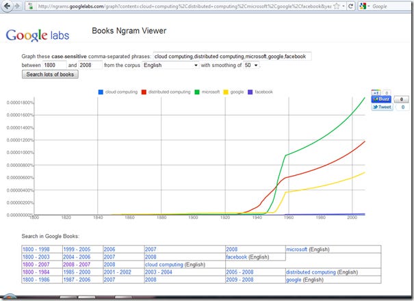The height and width of the screenshot is (301, 414).
Task: Open the 1999 - 2005 link
Action: 77,249
